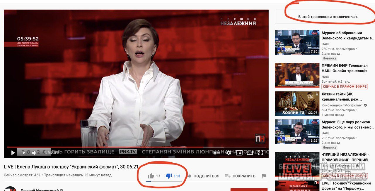Visit channel Киноконцерн "Мосфильм"
Image resolution: width=375 pixels, height=191 pixels.
(x=342, y=105)
